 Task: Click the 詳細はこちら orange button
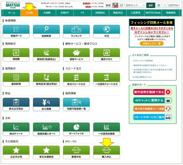pos(152,43)
